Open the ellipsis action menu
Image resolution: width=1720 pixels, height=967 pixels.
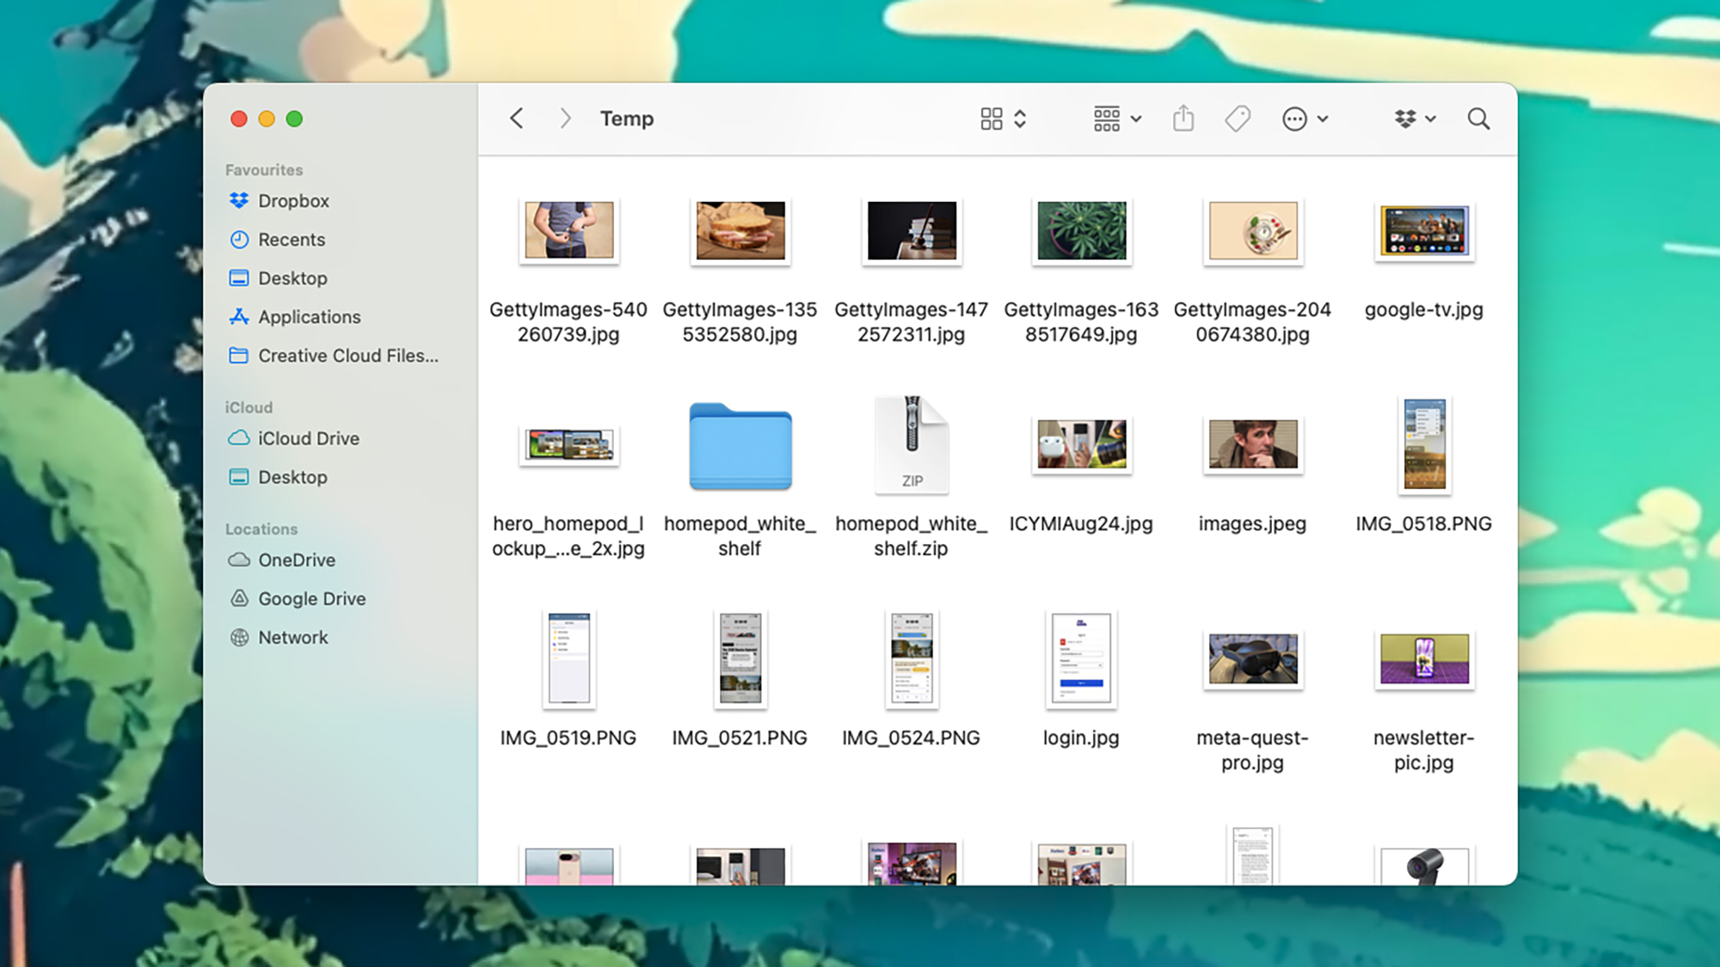1304,119
